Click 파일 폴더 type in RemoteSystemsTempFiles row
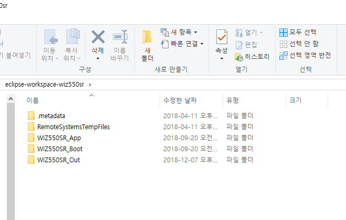The height and width of the screenshot is (220, 346). [239, 127]
